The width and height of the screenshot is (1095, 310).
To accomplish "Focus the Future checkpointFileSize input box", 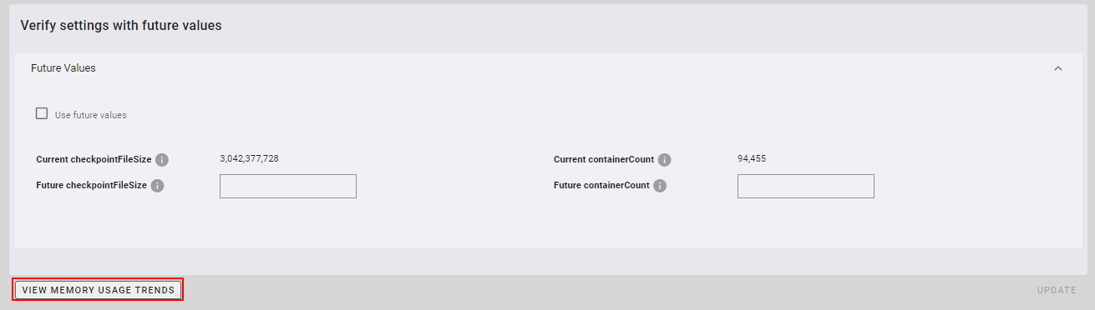I will click(x=288, y=186).
